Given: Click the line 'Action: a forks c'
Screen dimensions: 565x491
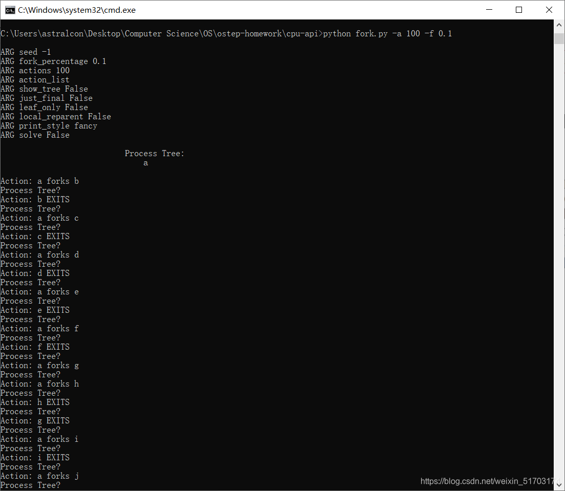Looking at the screenshot, I should tap(39, 218).
